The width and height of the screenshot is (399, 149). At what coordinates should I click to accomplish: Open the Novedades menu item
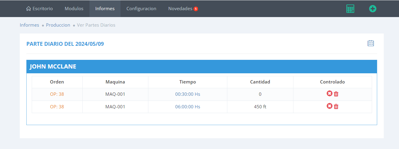[x=180, y=9]
